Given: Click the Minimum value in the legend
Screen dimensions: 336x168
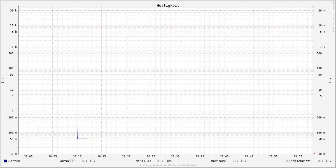Looking at the screenshot, I should tap(164, 161).
